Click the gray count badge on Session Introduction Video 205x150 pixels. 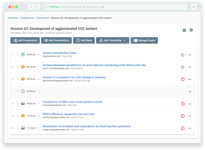coord(183,55)
